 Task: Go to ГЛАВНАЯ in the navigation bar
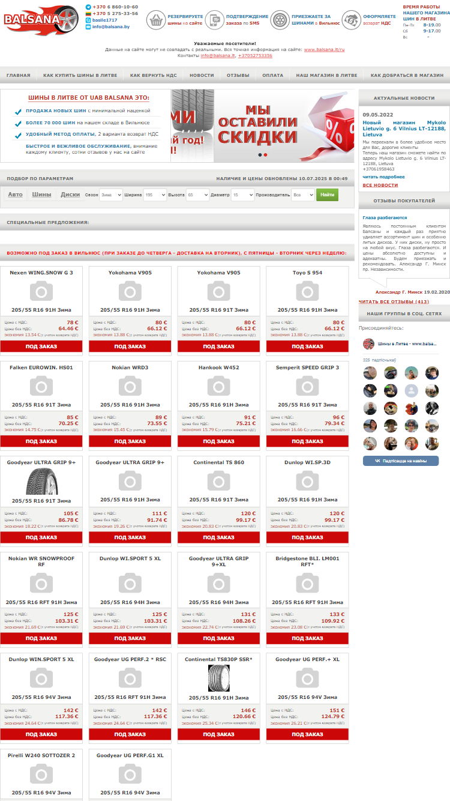coord(19,75)
